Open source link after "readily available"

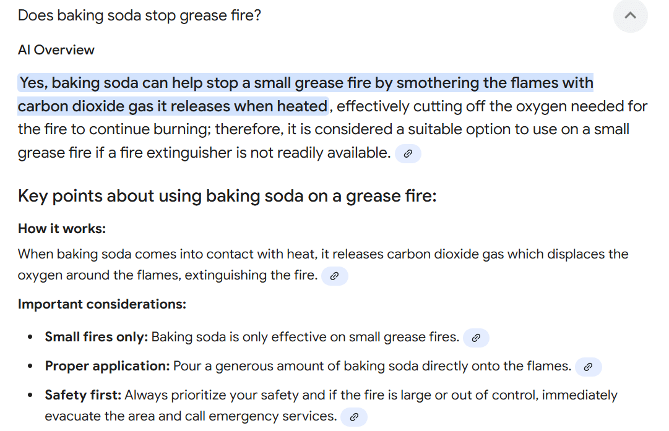(x=408, y=154)
